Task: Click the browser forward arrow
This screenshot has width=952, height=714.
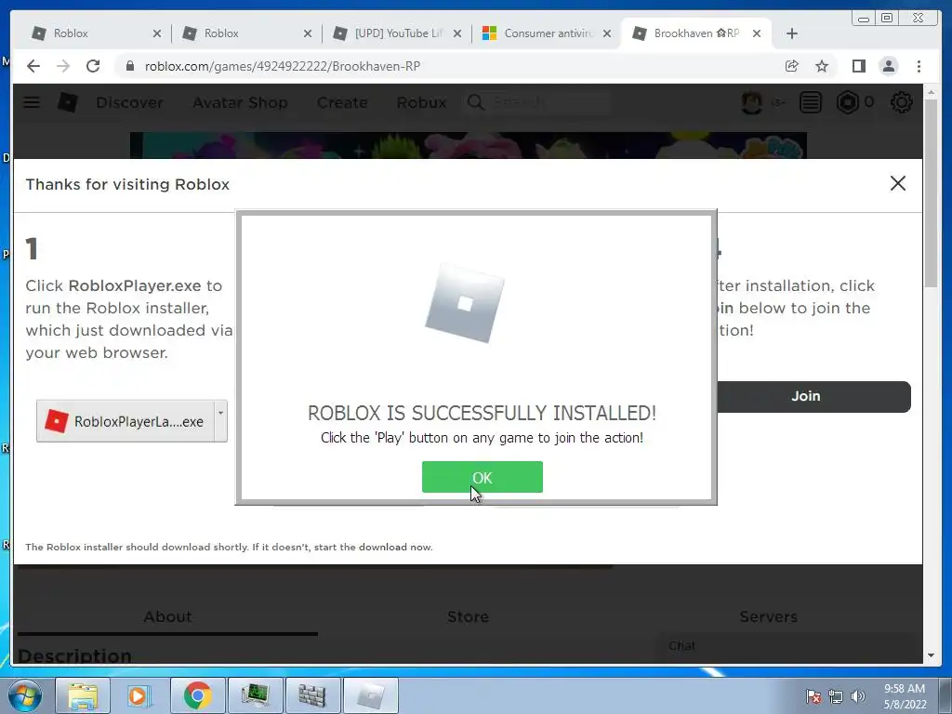Action: pyautogui.click(x=63, y=66)
